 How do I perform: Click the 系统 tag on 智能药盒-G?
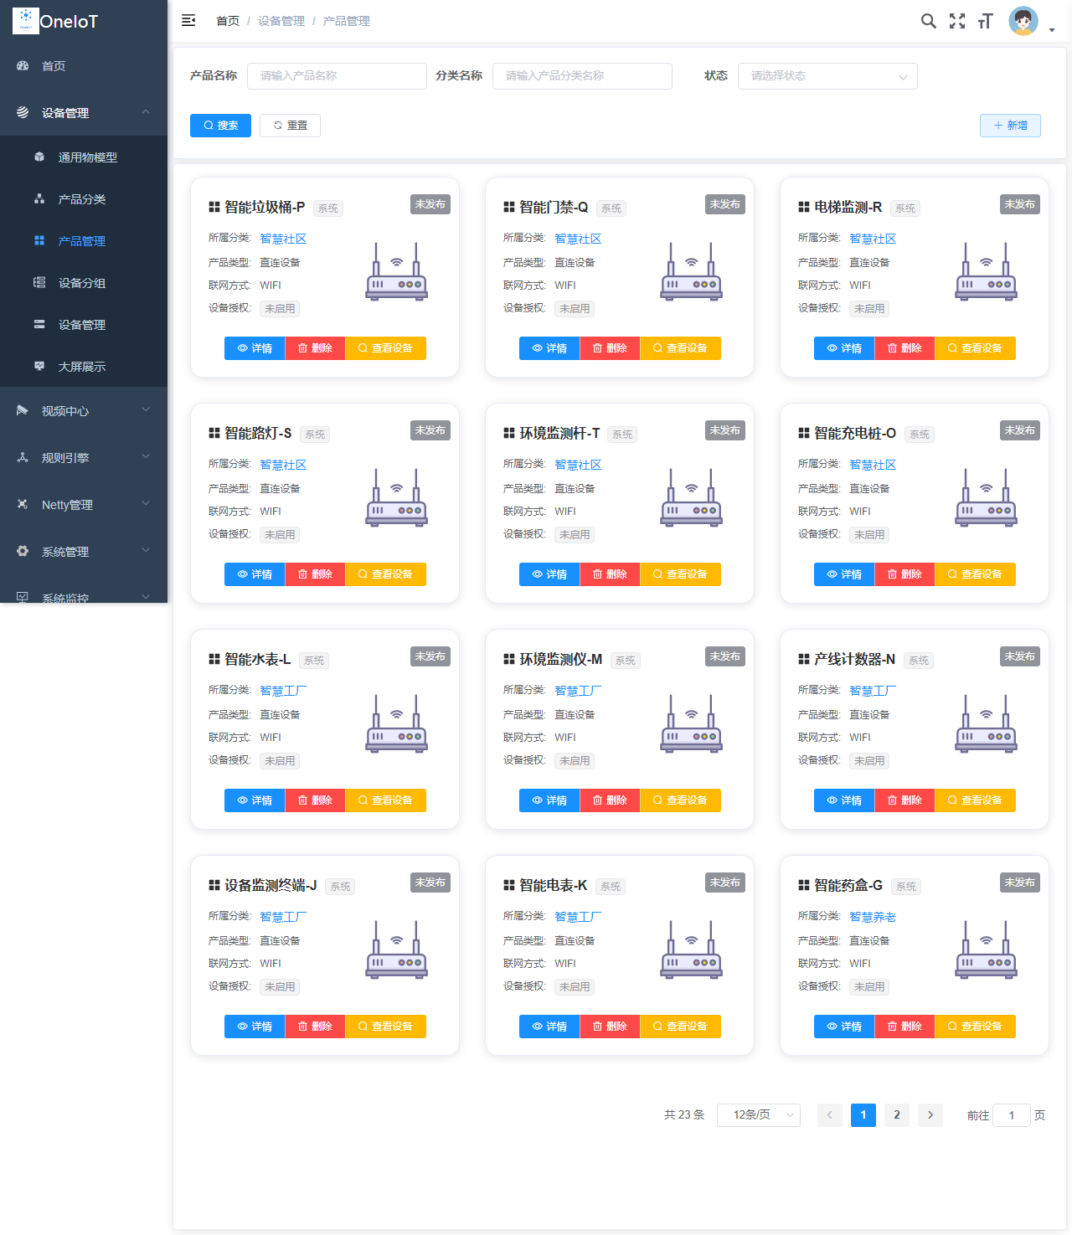pos(906,887)
